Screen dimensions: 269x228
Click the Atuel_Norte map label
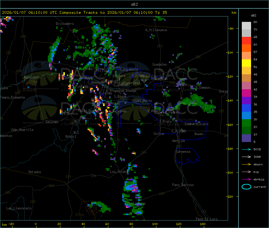tap(142, 101)
